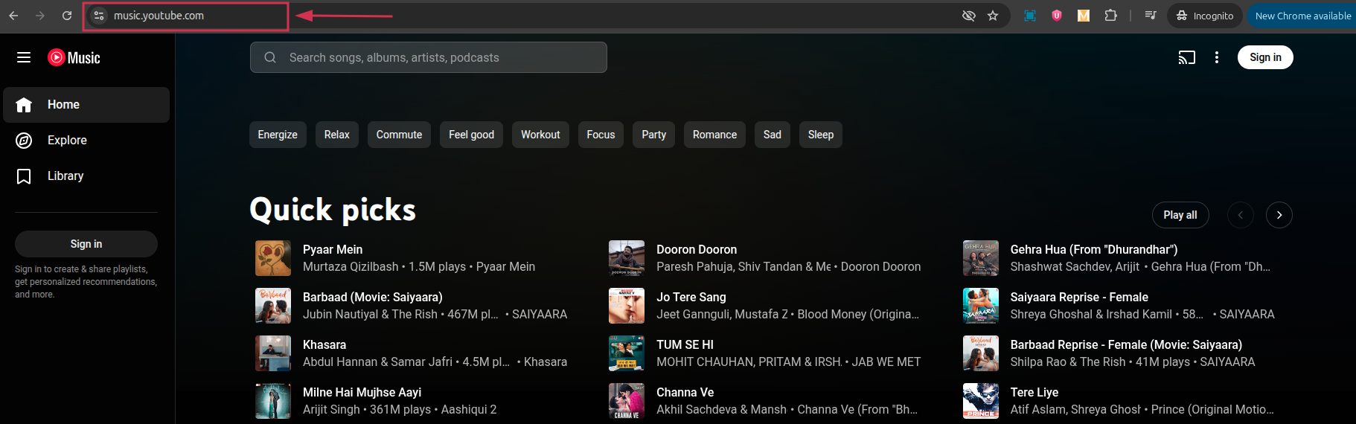The width and height of the screenshot is (1356, 424).
Task: Go back with the browser back arrow
Action: 13,16
